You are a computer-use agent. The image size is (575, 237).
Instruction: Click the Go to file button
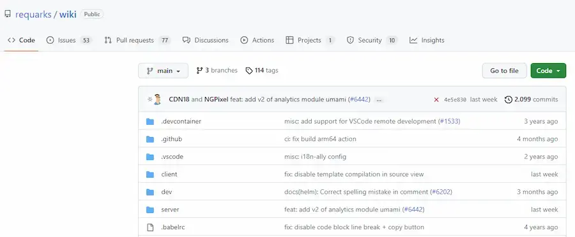pos(504,71)
